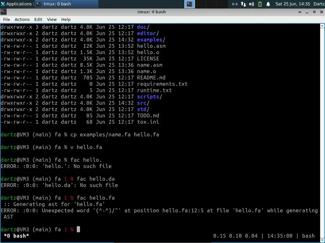
Task: Open the network connection tray icon
Action: click(x=235, y=4)
